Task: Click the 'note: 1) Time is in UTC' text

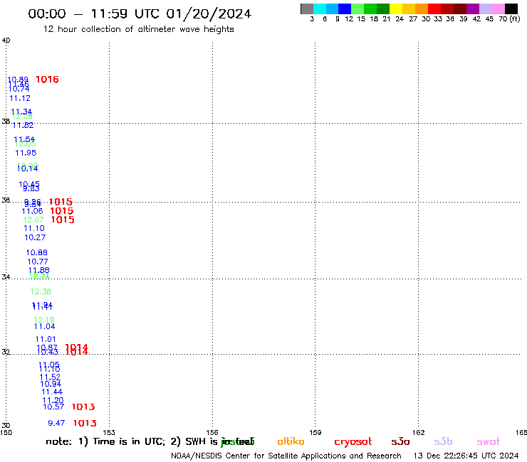Action: [105, 441]
